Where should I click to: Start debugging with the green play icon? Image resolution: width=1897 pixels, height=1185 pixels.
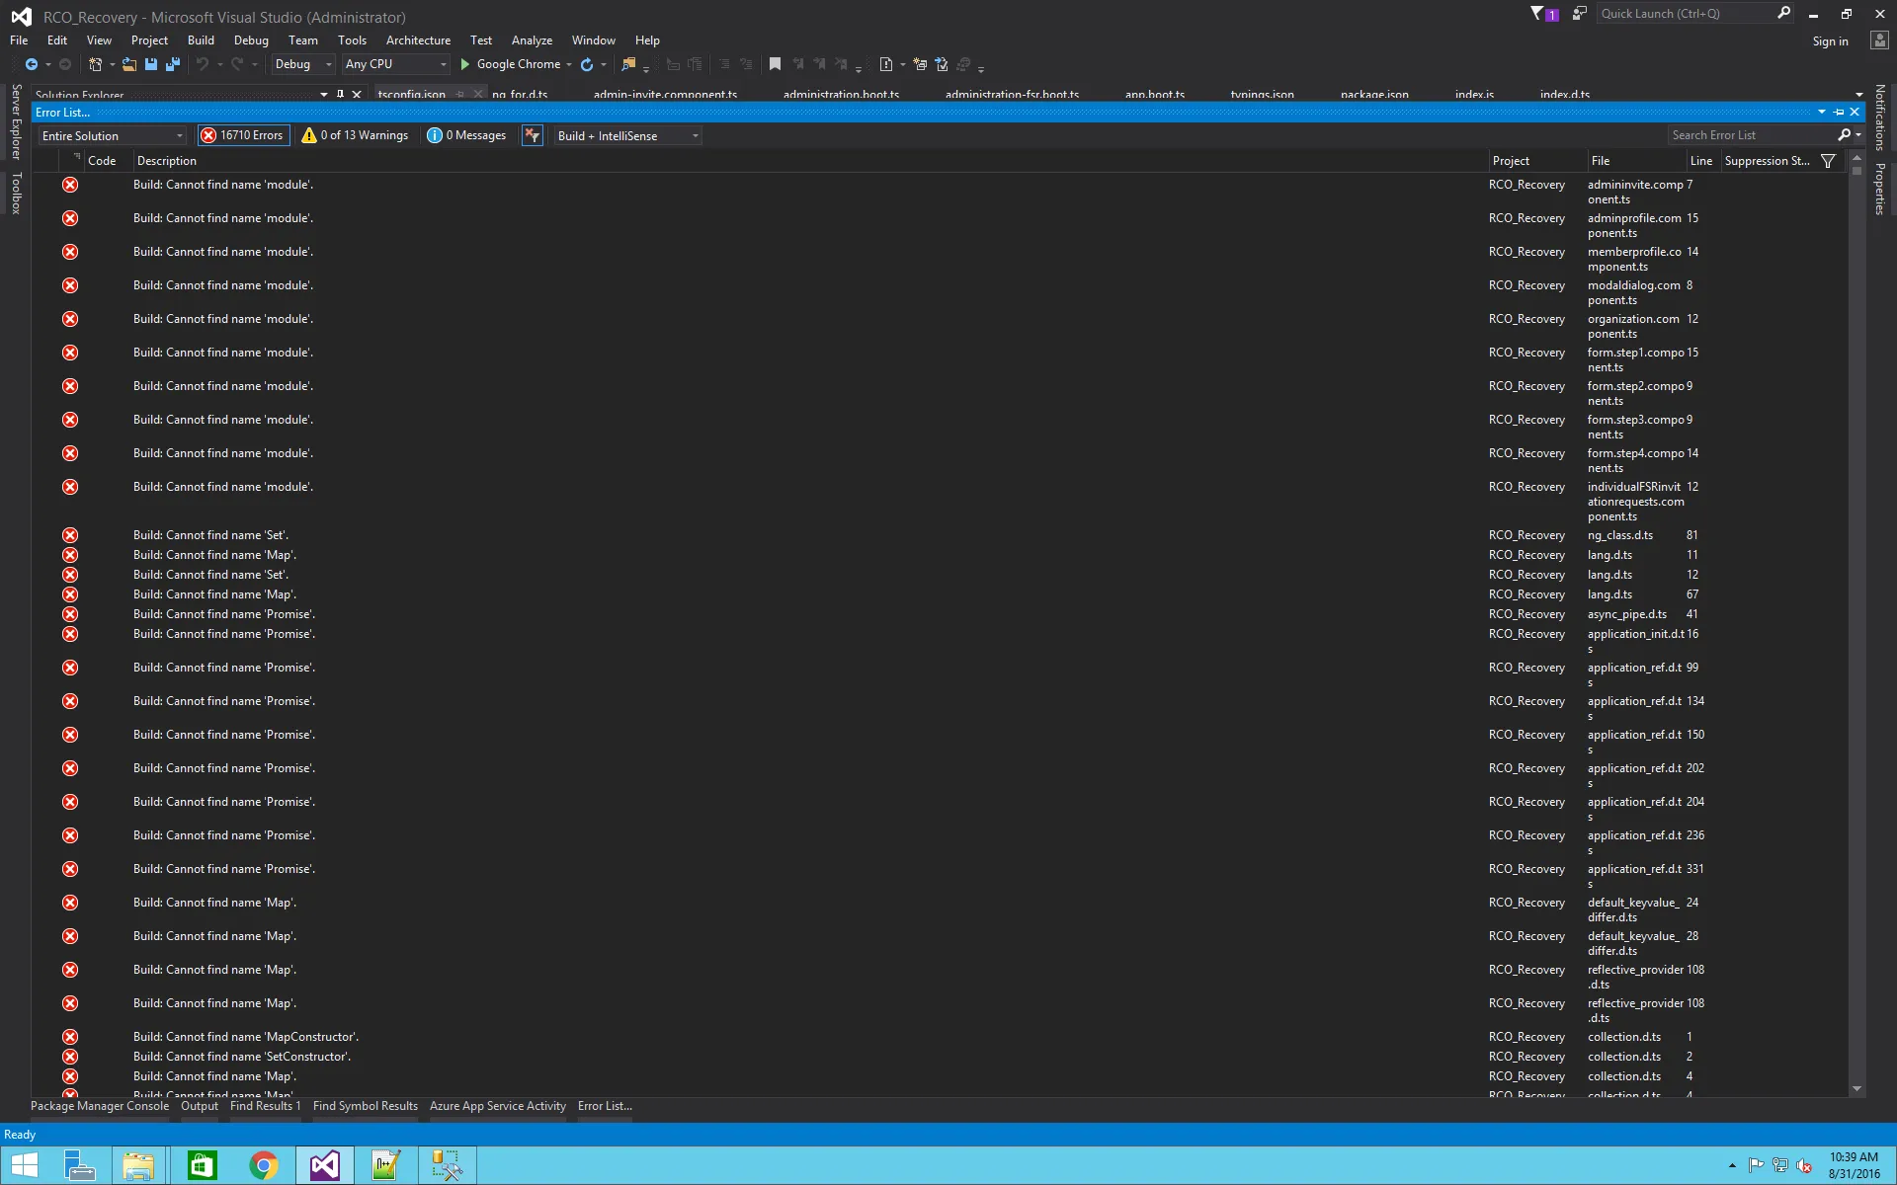click(x=465, y=64)
